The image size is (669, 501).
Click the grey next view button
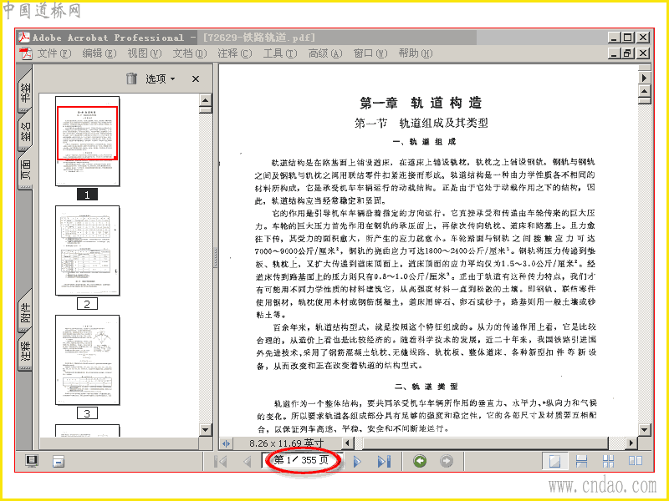coord(447,461)
